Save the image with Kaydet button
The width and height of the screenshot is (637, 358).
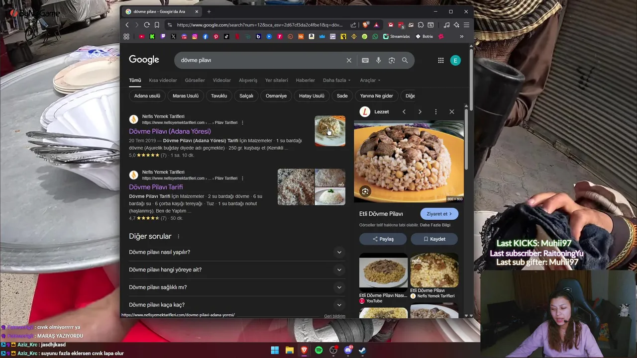pyautogui.click(x=434, y=239)
